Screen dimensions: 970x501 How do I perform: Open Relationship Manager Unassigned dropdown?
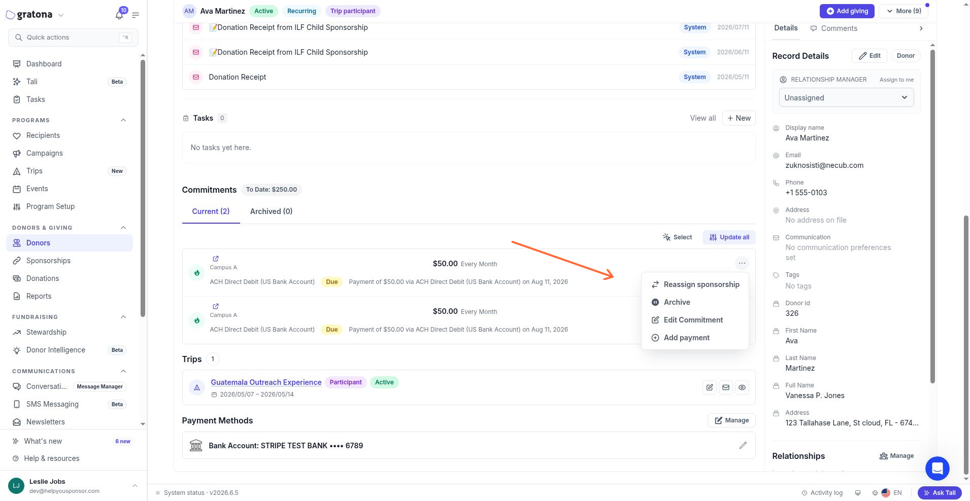click(846, 97)
